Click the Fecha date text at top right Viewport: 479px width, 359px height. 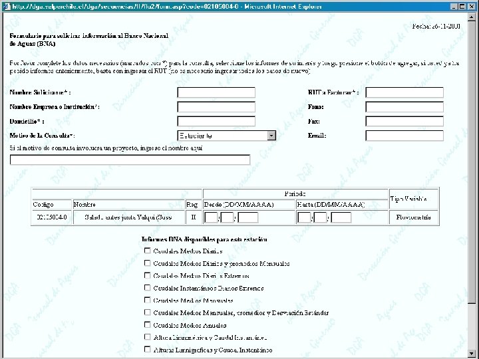point(436,26)
